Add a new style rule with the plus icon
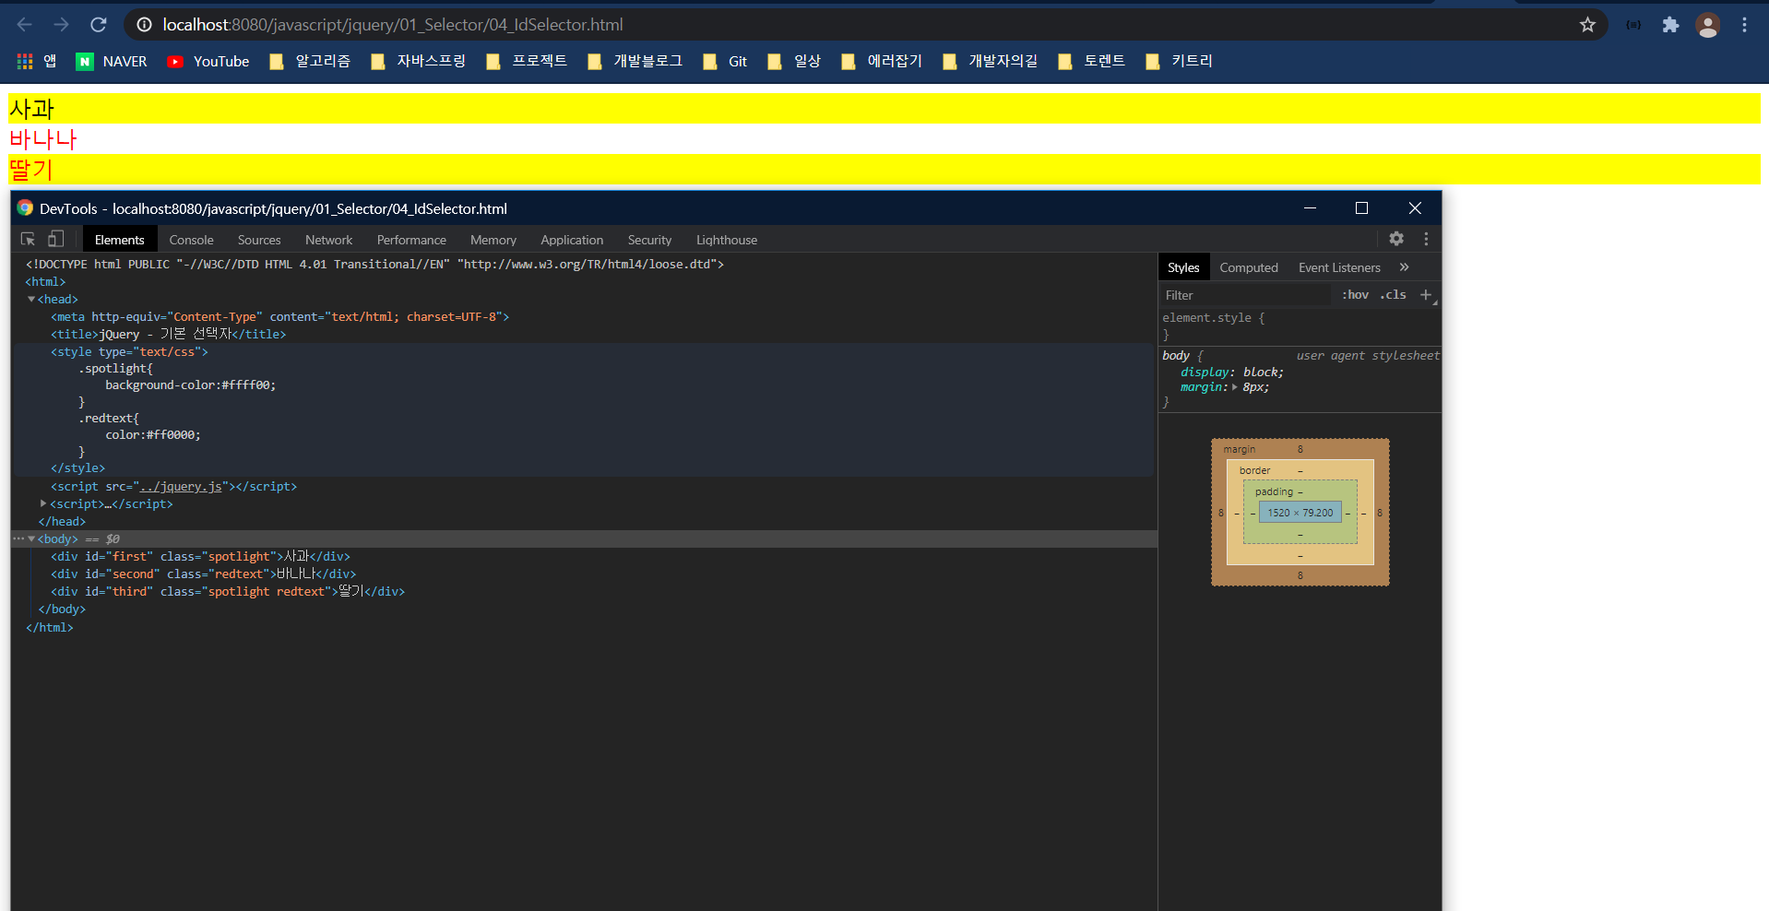 click(1426, 295)
